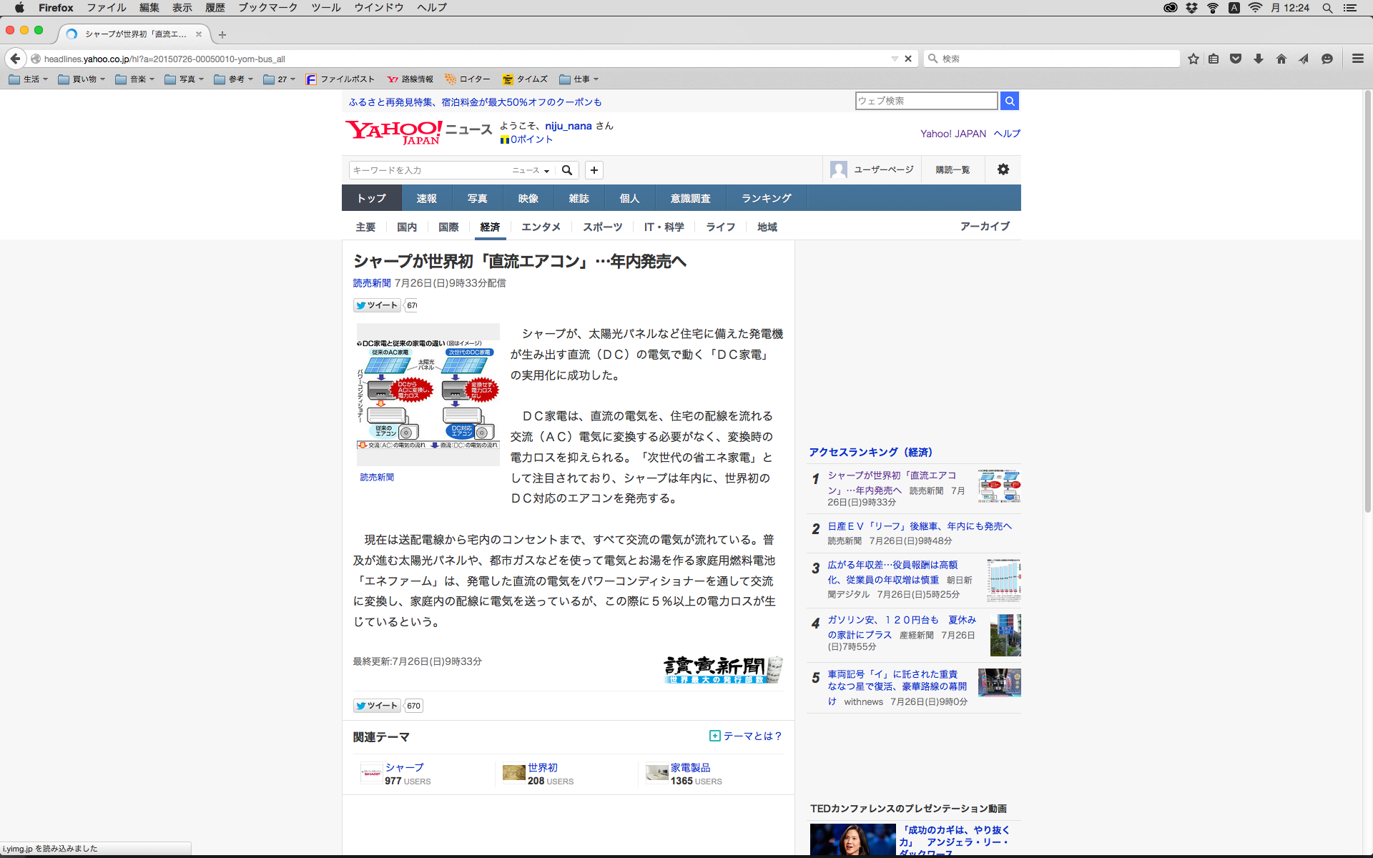Open the Firefox hamburger menu
Viewport: 1373px width, 858px height.
pos(1357,59)
